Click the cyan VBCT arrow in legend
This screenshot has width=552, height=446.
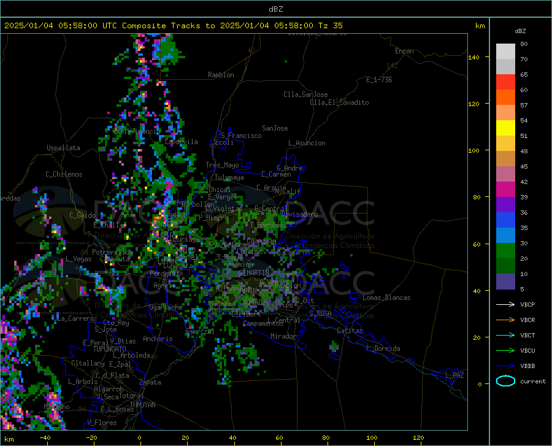click(505, 335)
